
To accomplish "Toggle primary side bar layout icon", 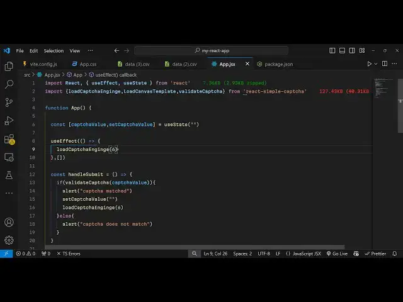I will 332,50.
